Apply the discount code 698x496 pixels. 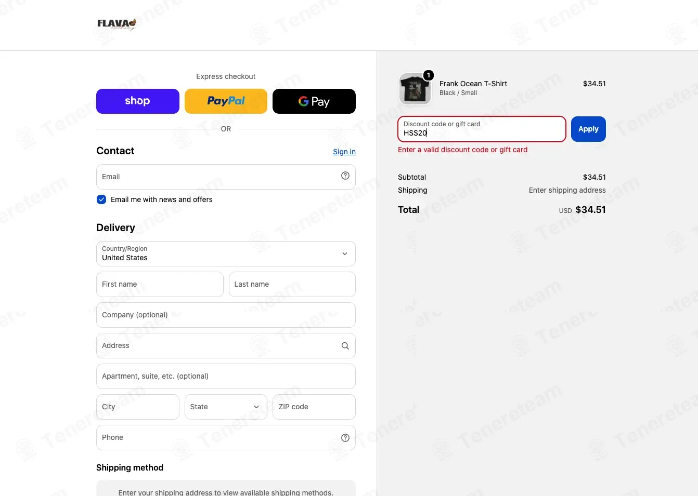pyautogui.click(x=588, y=129)
